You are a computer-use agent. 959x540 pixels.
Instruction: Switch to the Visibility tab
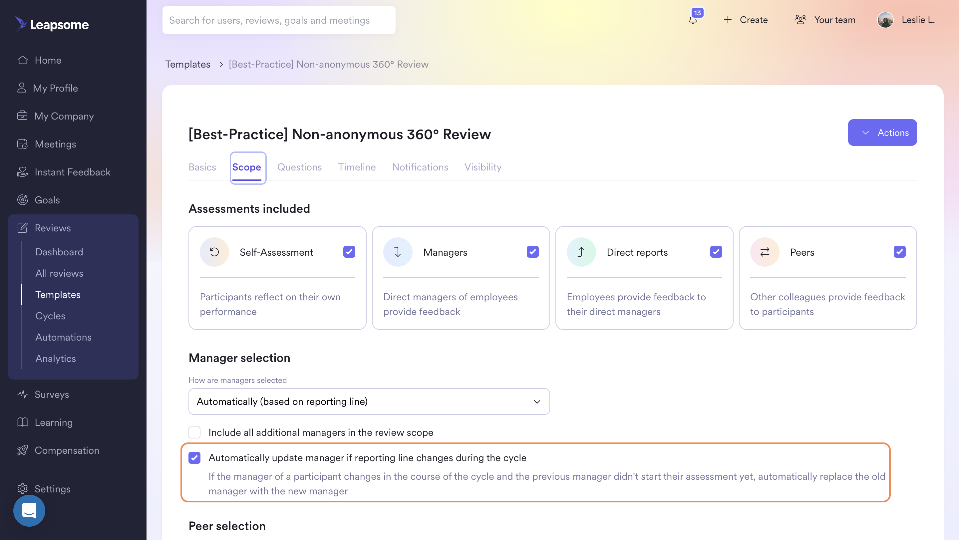pos(483,167)
